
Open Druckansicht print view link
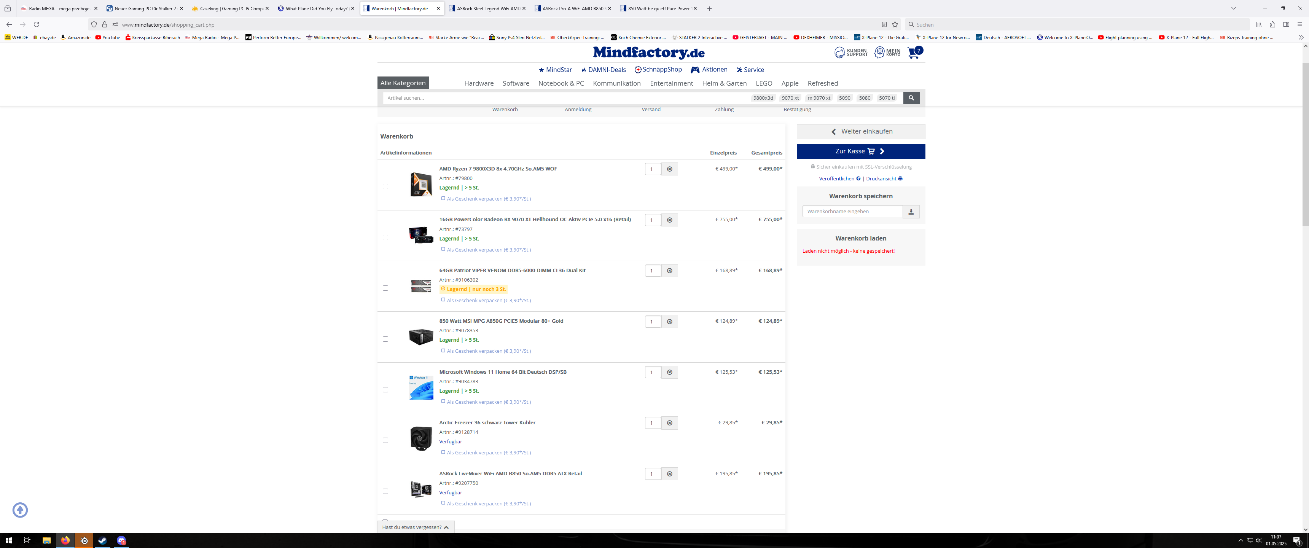tap(884, 179)
